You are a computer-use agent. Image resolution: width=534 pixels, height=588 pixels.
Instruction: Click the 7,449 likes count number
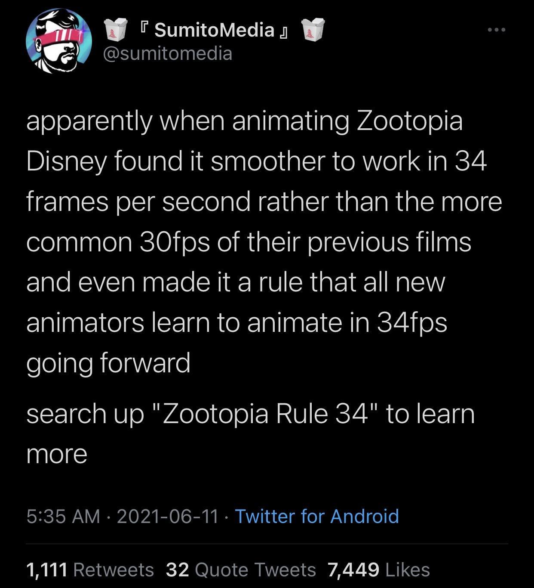pyautogui.click(x=353, y=569)
